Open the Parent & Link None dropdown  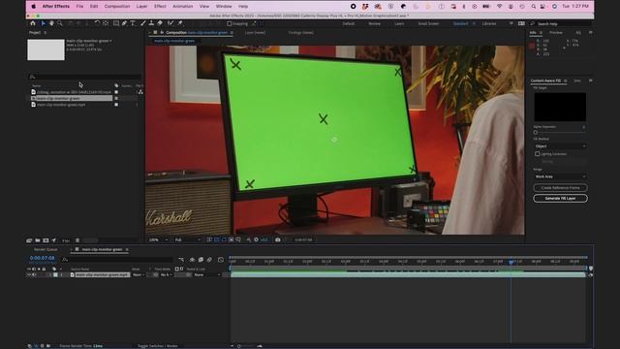(206, 274)
